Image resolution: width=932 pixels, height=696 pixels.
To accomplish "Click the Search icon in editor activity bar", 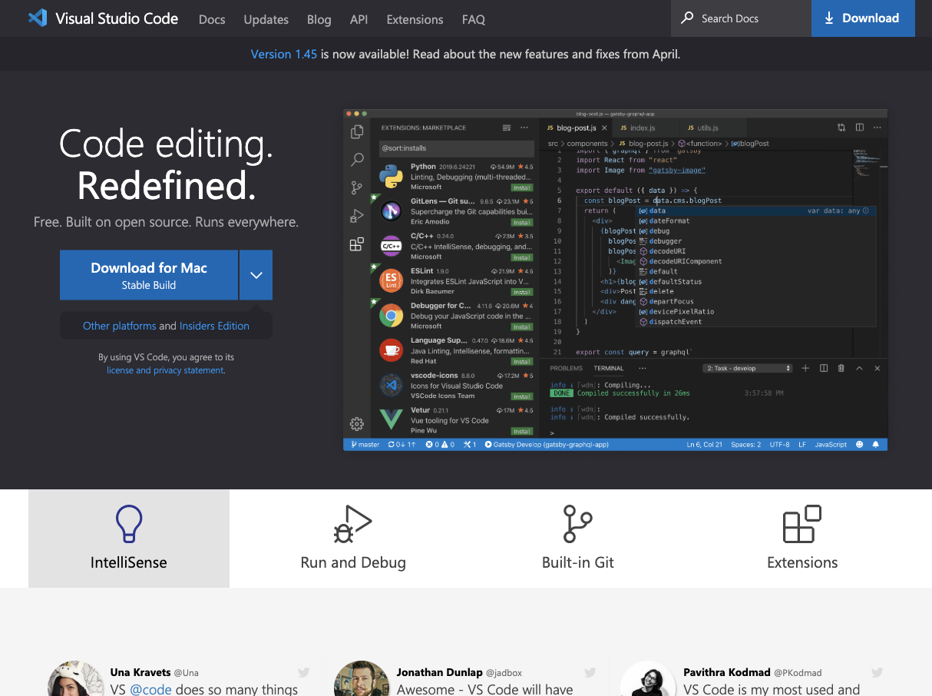I will click(357, 160).
